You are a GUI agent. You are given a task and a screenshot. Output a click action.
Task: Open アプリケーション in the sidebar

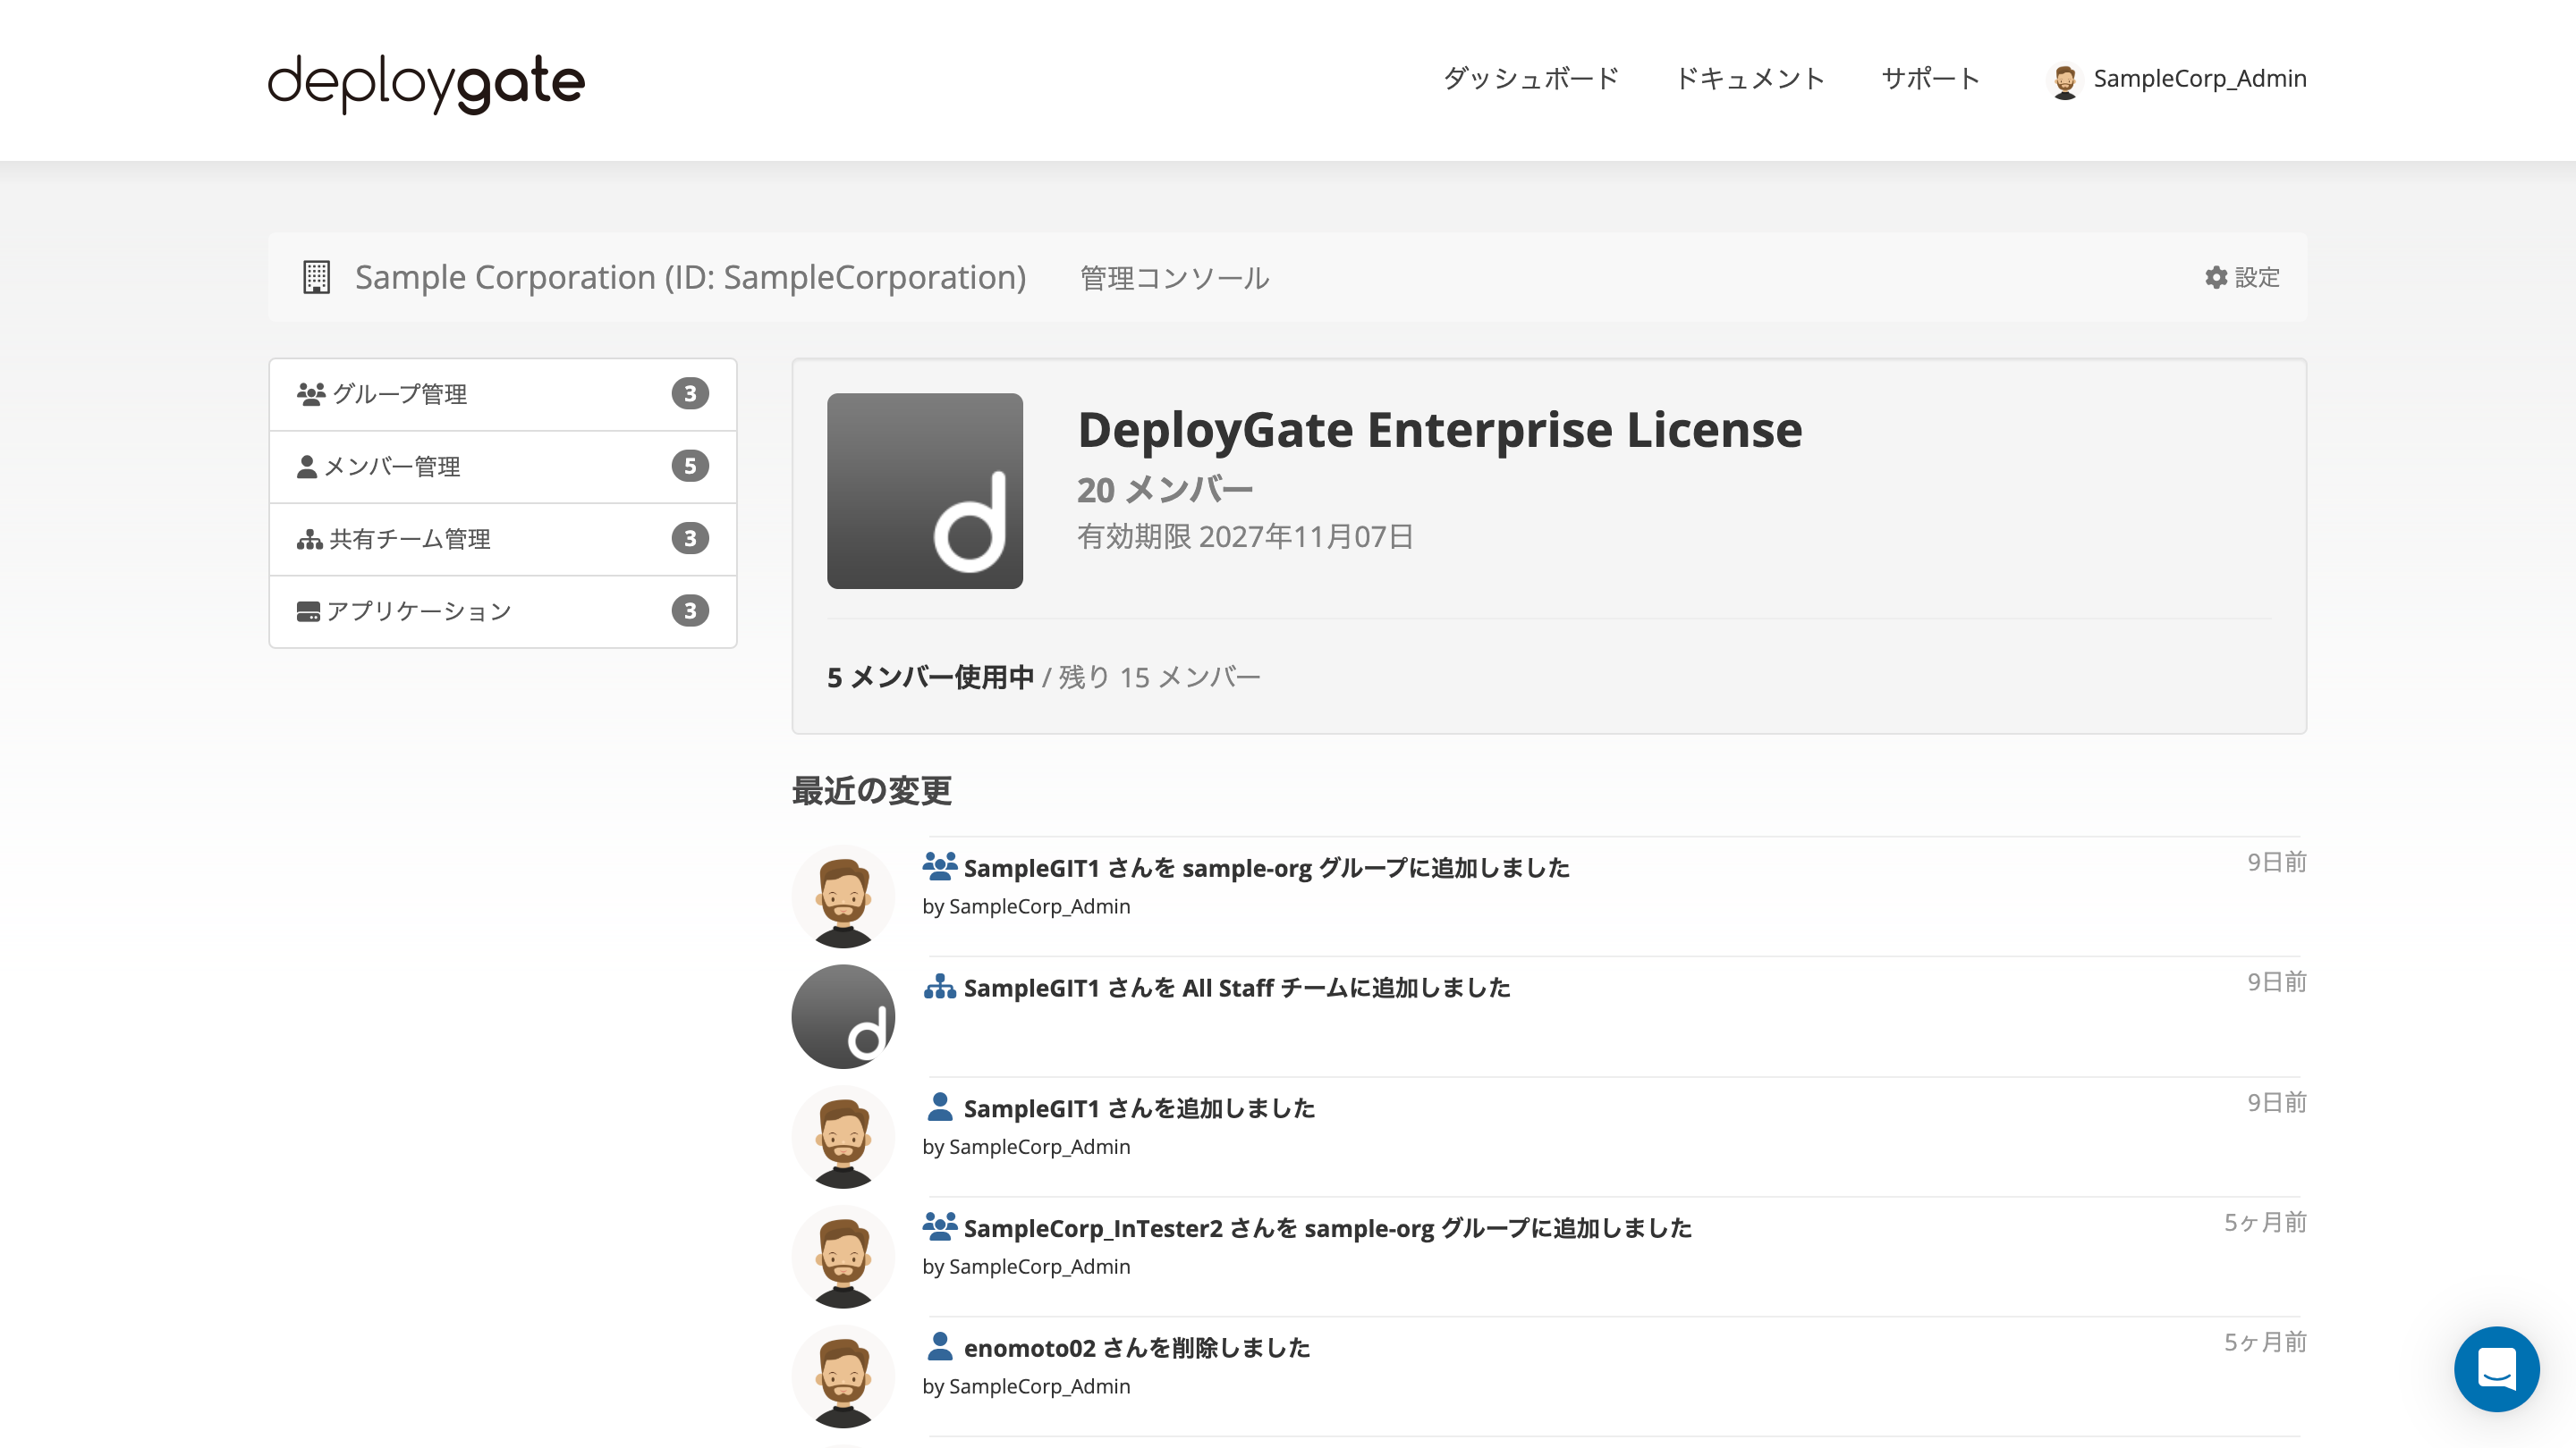(503, 610)
